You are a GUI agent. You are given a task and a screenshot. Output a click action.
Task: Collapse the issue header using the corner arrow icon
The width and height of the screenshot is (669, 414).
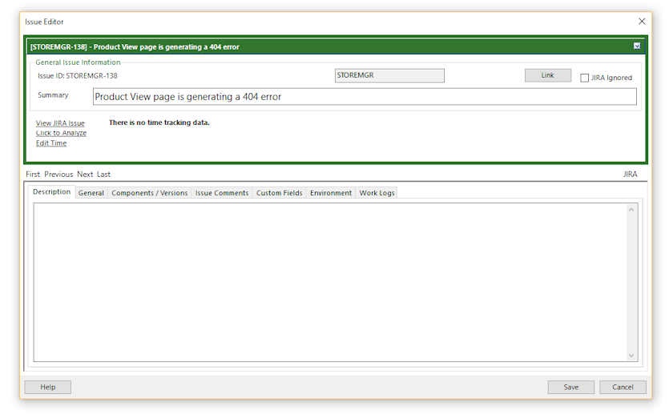pos(637,46)
